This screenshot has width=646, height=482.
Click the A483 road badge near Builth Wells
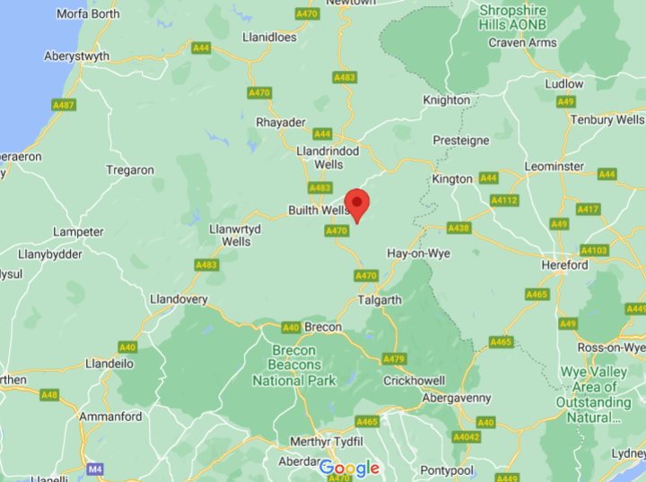click(320, 188)
